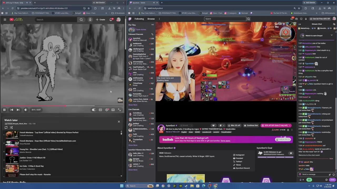Select "Ice Cube - It Was A Good Day"
This screenshot has width=337, height=189.
(62, 168)
